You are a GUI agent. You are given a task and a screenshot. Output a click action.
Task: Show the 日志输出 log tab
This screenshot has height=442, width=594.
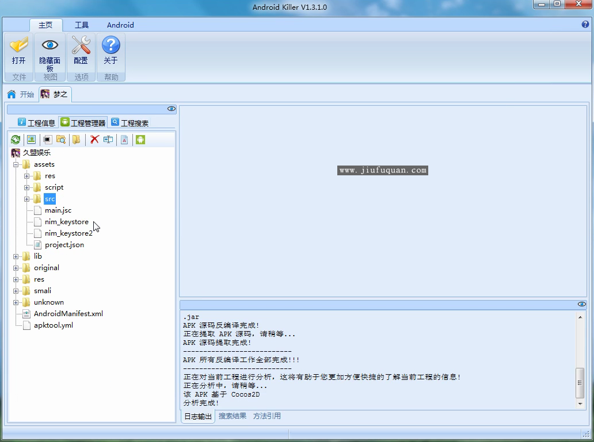coord(198,416)
